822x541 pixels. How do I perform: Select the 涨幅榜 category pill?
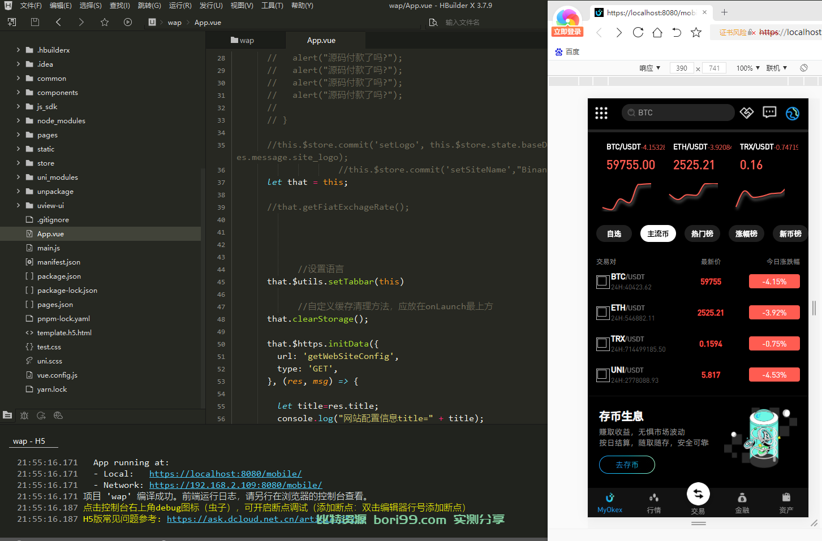(x=746, y=233)
